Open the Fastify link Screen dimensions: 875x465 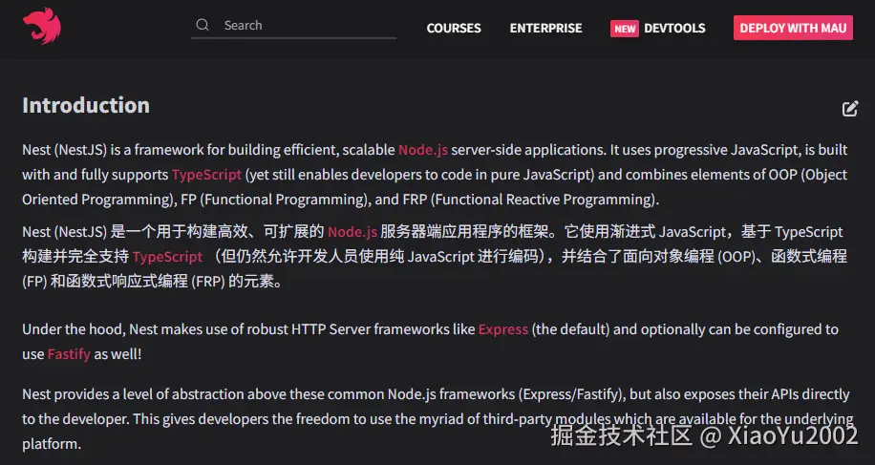pos(69,354)
